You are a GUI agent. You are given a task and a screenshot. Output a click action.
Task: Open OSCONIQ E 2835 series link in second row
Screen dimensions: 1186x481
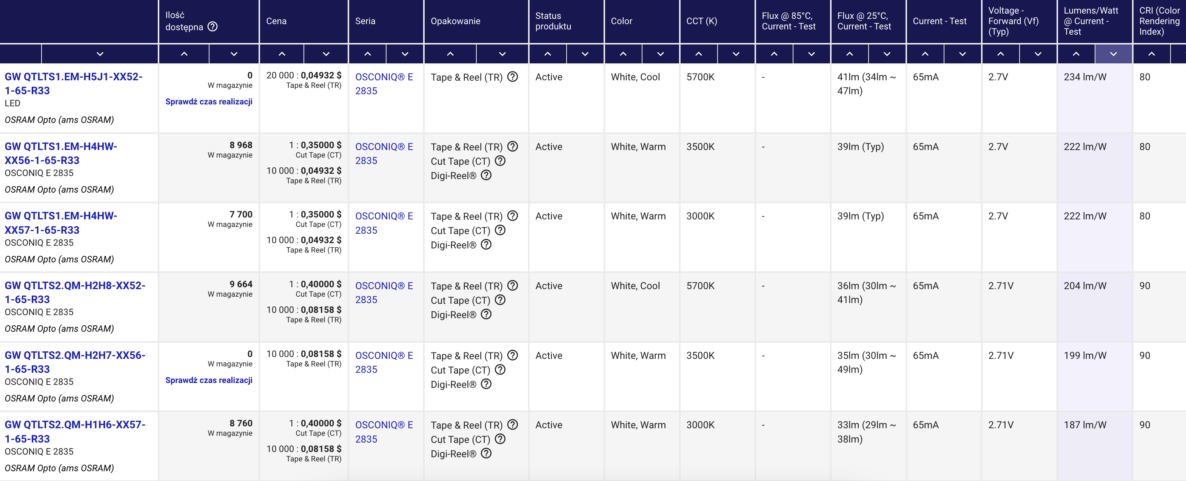(384, 153)
